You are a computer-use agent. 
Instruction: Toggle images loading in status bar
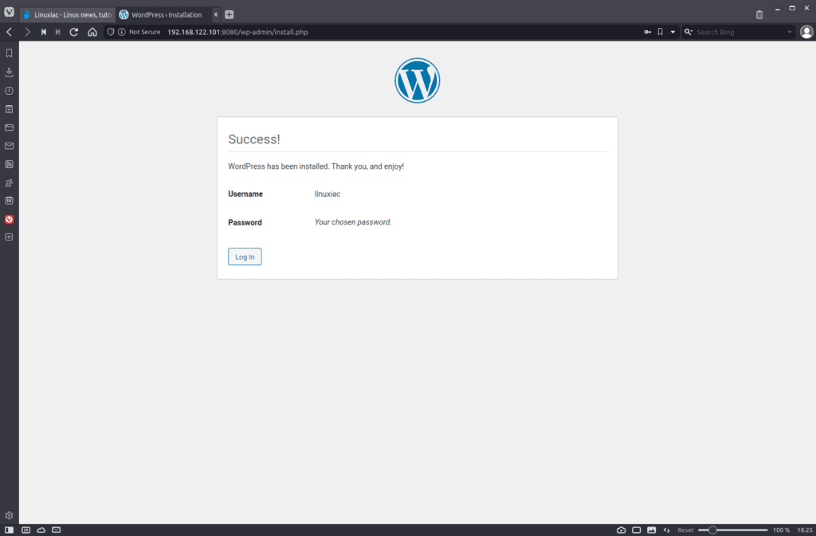(651, 530)
